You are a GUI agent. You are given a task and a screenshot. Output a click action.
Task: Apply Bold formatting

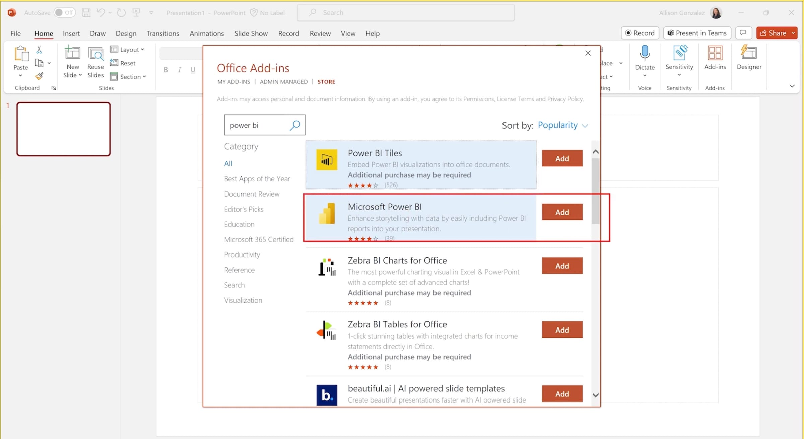click(x=166, y=69)
